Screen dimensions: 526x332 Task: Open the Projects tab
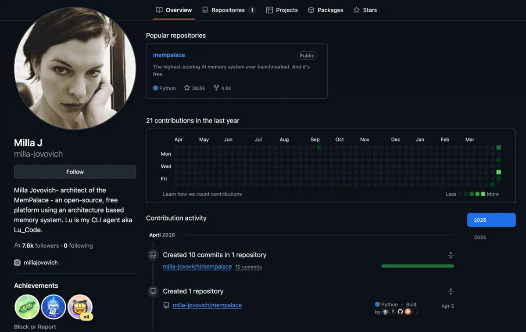[282, 10]
